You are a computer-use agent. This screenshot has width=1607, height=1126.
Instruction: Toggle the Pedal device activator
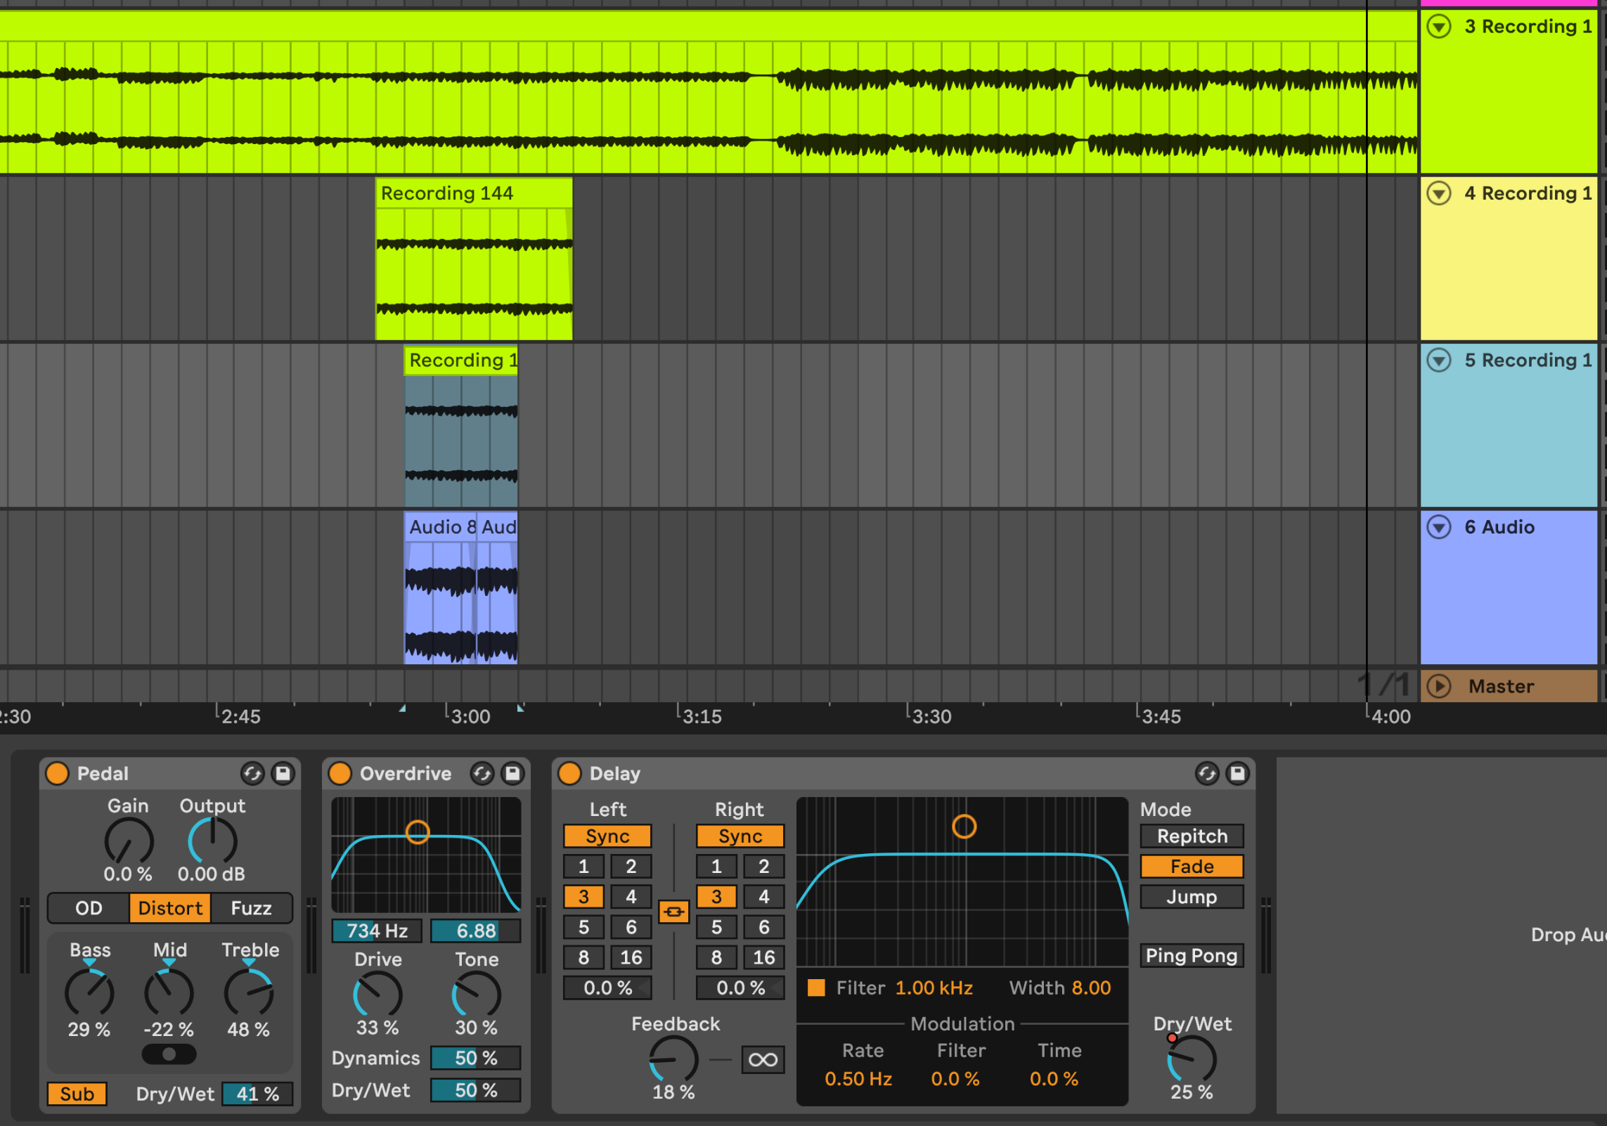[57, 773]
